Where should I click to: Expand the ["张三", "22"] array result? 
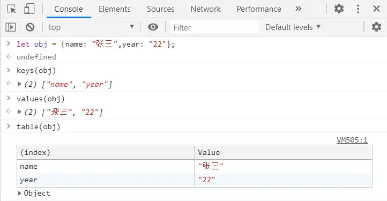pyautogui.click(x=19, y=112)
